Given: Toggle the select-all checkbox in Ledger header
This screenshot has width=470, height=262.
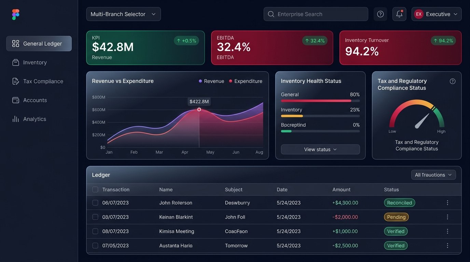Looking at the screenshot, I should click(95, 190).
